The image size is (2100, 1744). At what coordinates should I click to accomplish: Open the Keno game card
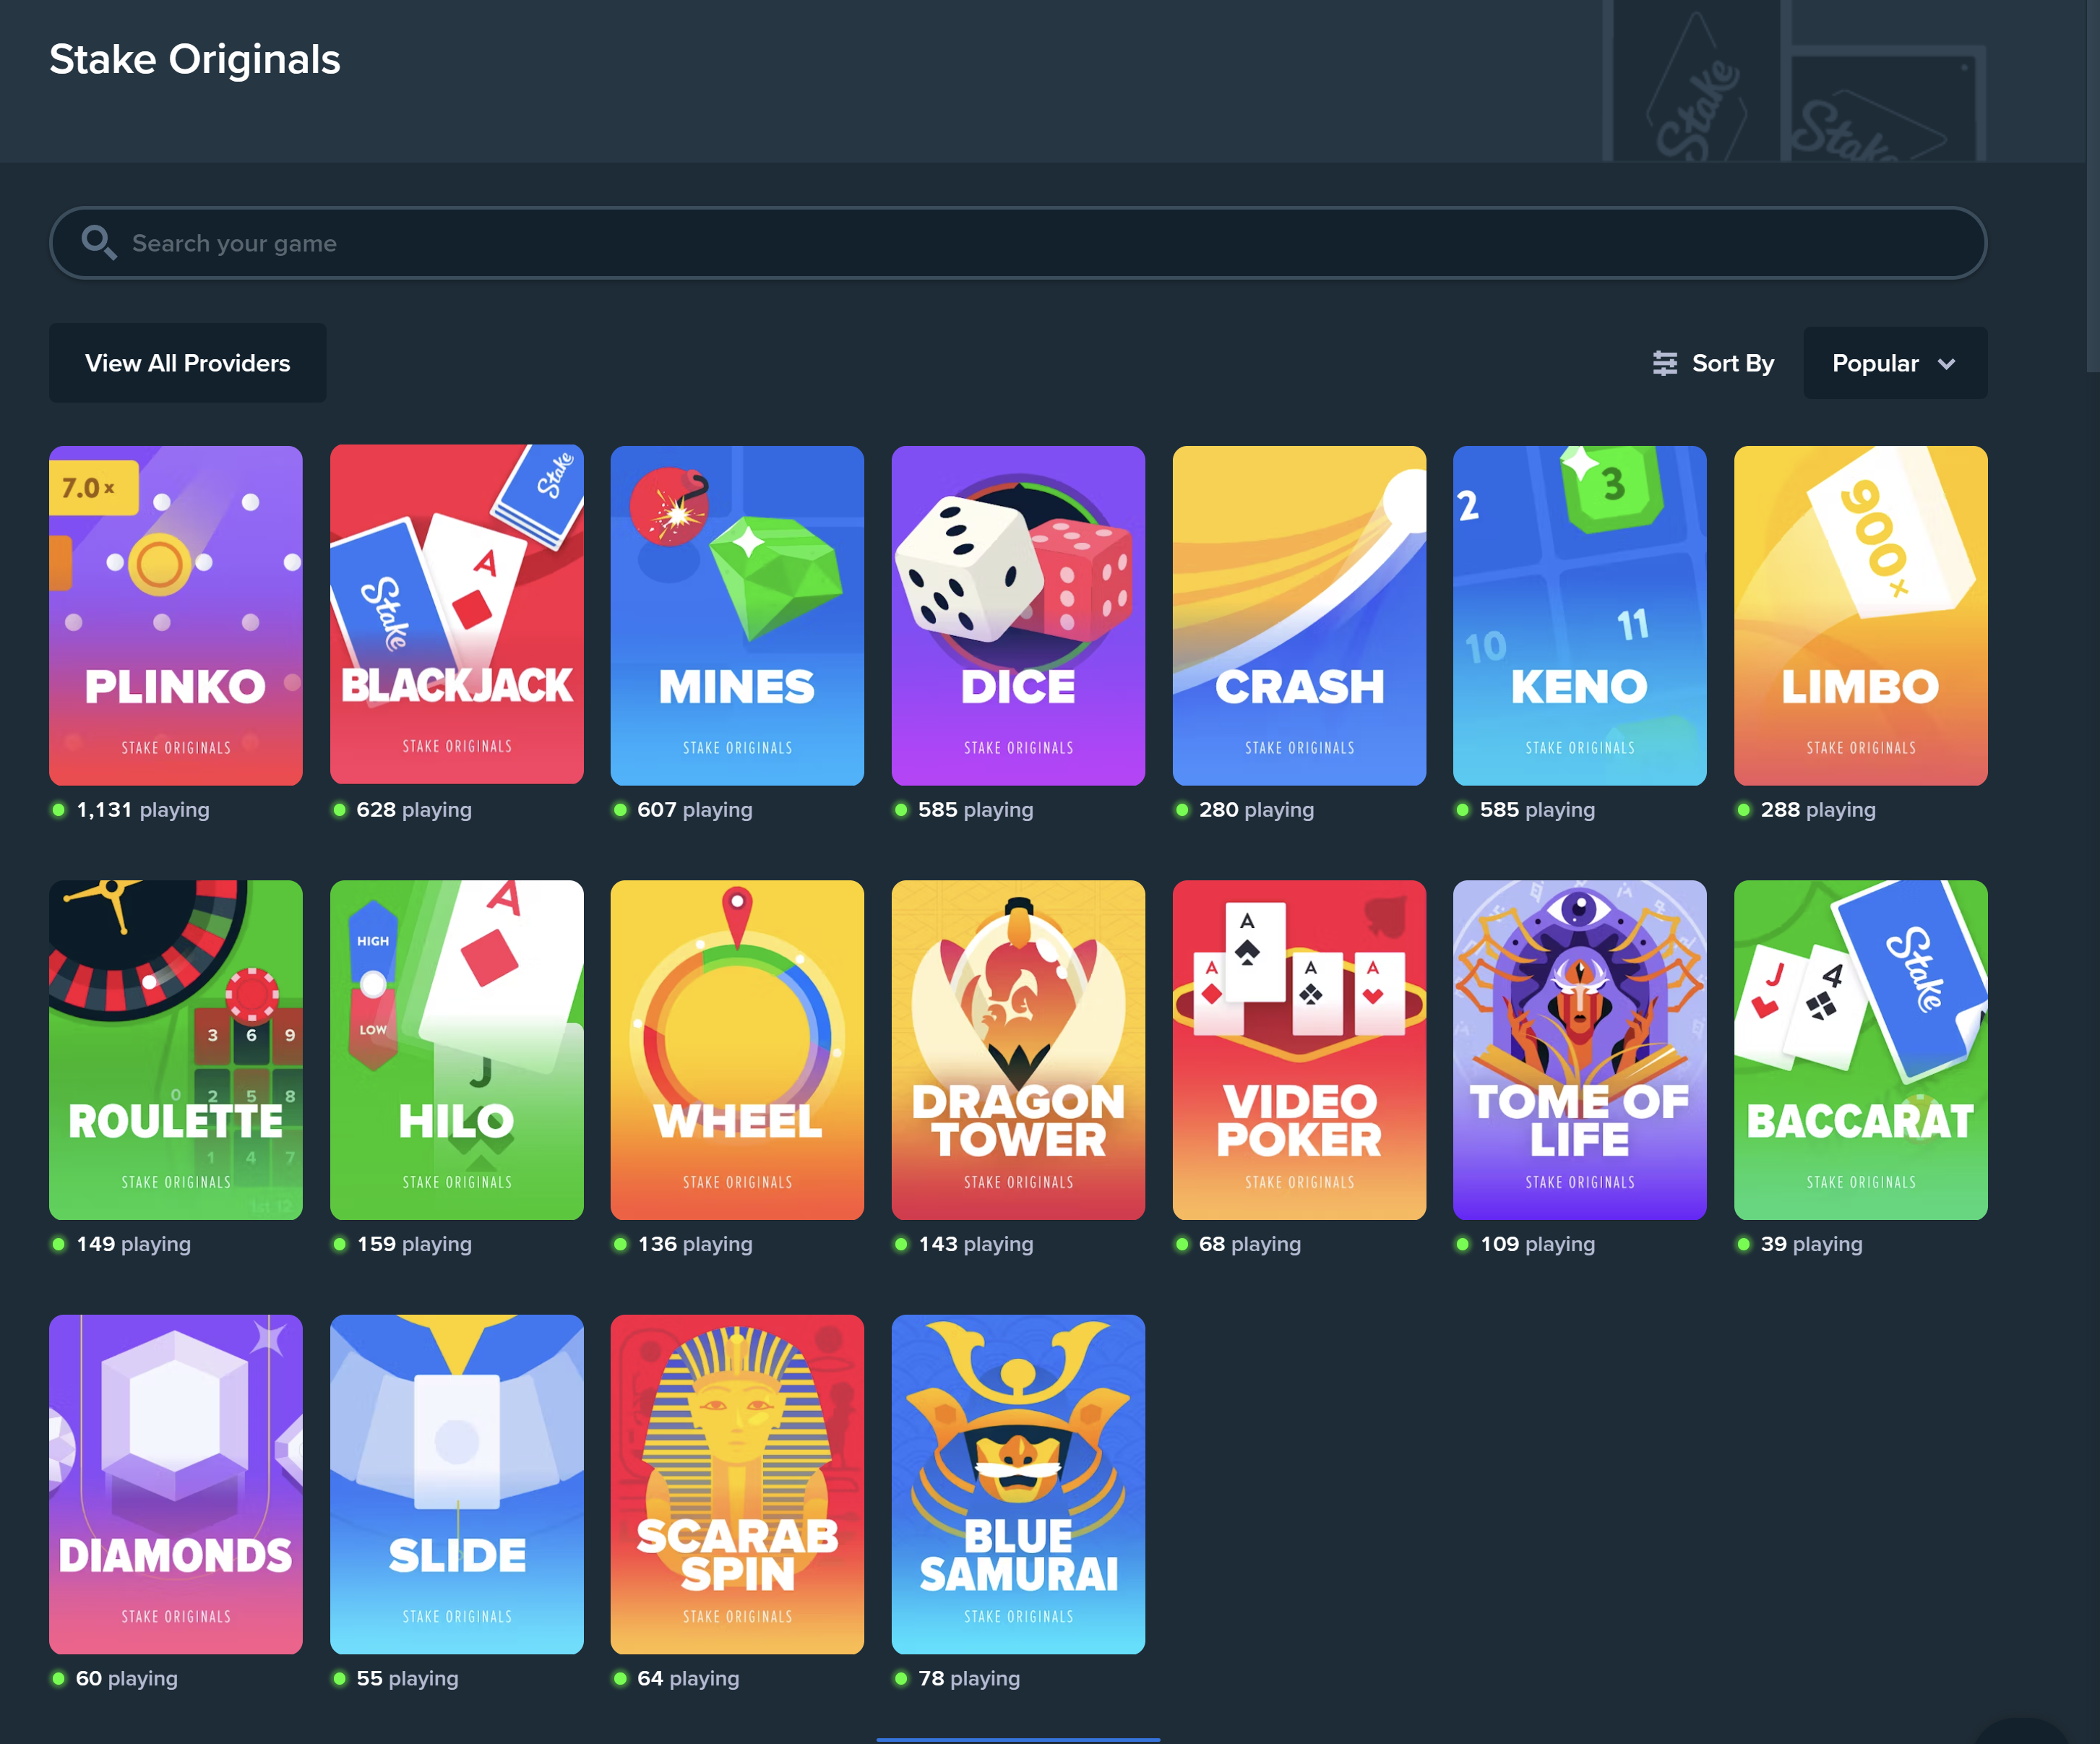coord(1580,615)
